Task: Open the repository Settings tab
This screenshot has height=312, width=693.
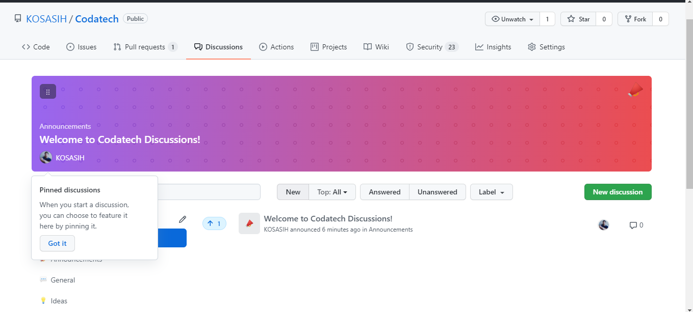Action: (546, 47)
